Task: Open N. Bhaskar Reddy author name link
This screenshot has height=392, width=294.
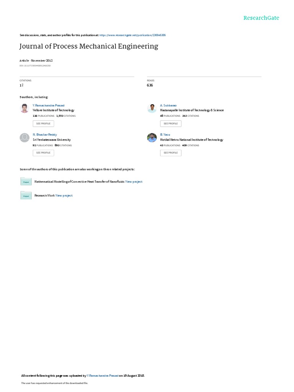Action: click(45, 134)
